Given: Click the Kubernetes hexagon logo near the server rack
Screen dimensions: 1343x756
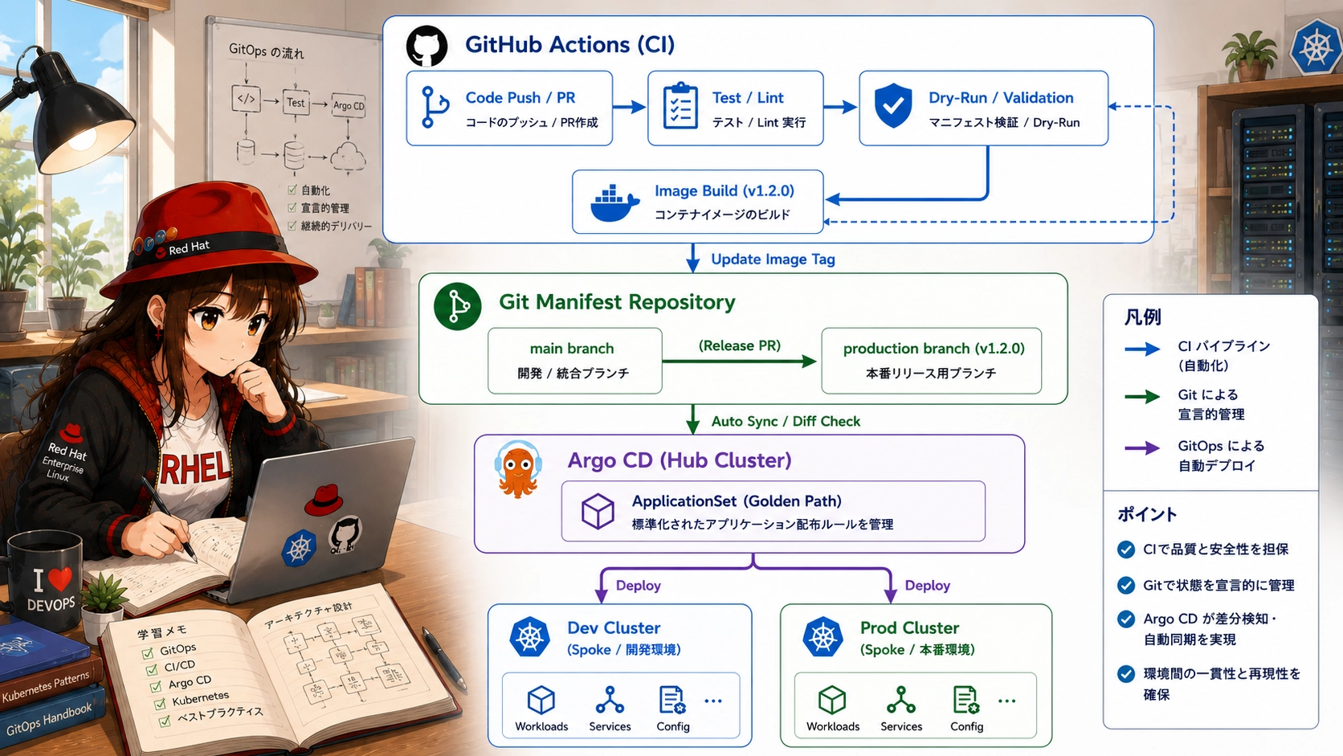Looking at the screenshot, I should point(1316,47).
